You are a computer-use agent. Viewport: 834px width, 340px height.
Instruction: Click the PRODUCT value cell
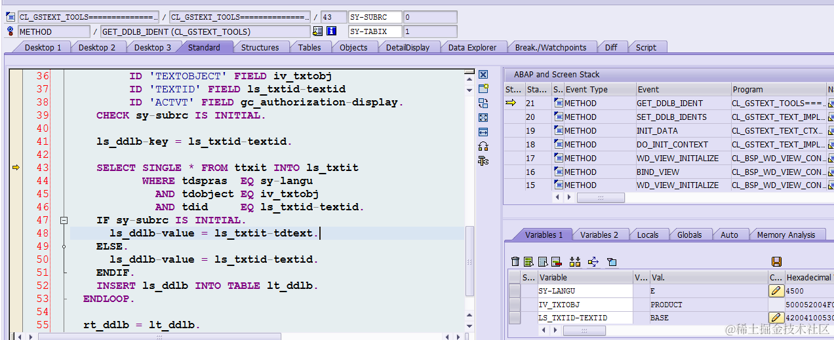[x=707, y=304]
